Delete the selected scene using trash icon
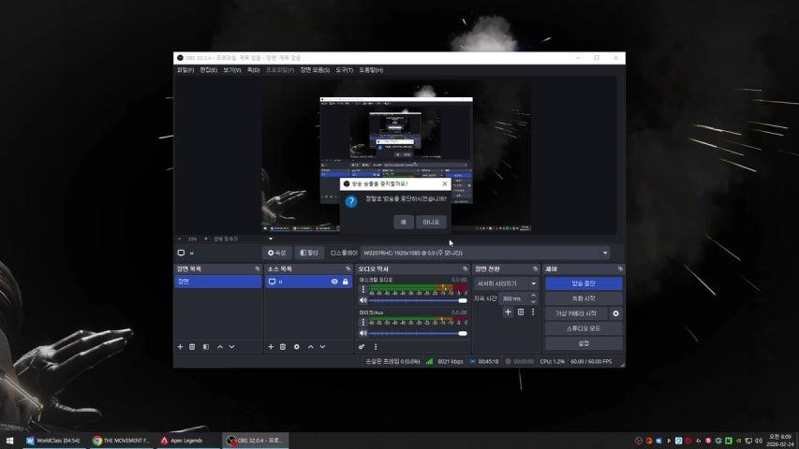Screen dimensions: 799x449 click(193, 347)
